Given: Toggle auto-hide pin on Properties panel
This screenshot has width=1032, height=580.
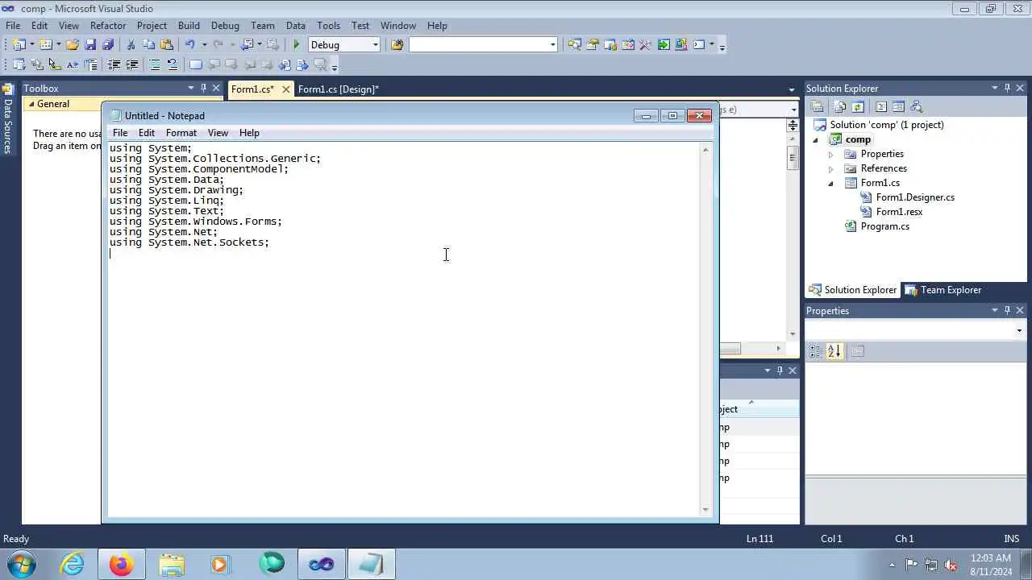Looking at the screenshot, I should tap(1007, 310).
